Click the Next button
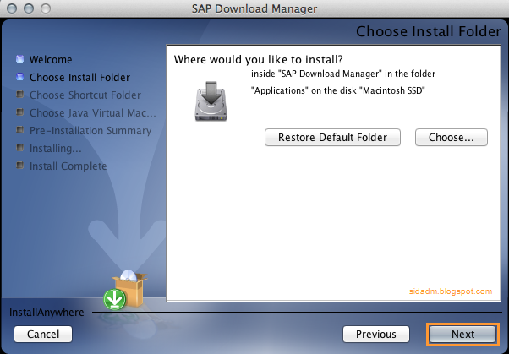 (462, 334)
